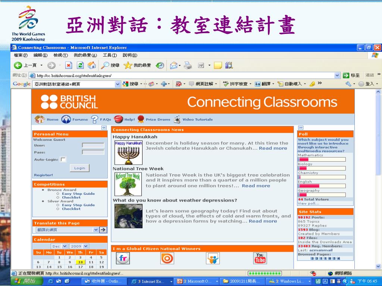Screen dimensions: 382x286
Task: Open the 我的最愛(A) menu
Action: (85, 55)
